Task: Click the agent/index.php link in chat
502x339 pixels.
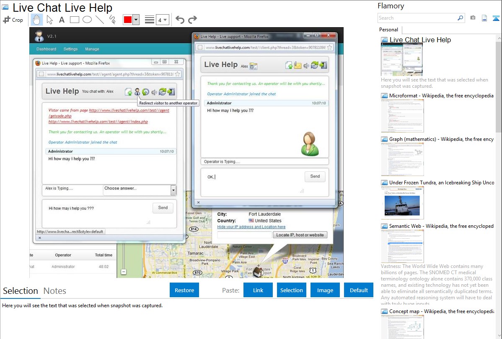Action: (x=98, y=121)
